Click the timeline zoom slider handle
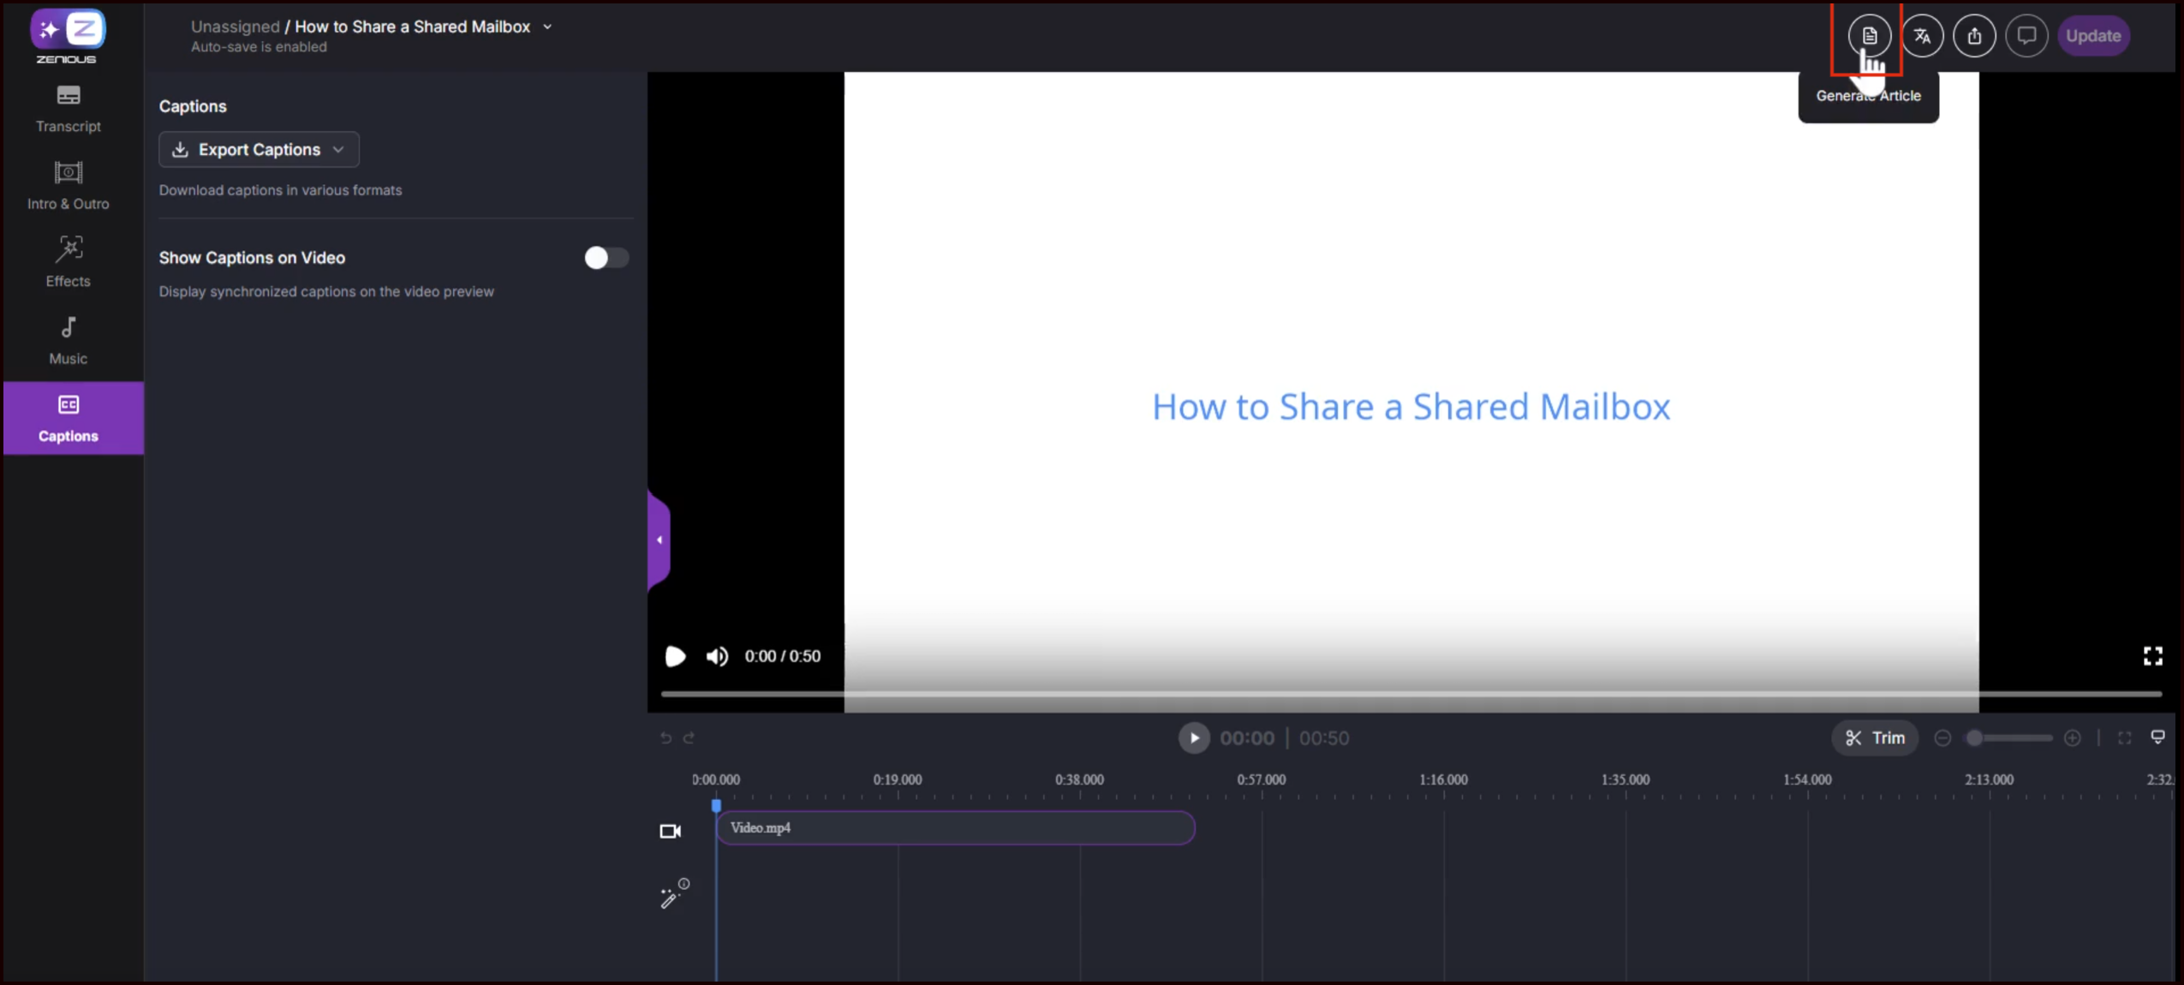Screen dimensions: 2184x985 click(1974, 738)
